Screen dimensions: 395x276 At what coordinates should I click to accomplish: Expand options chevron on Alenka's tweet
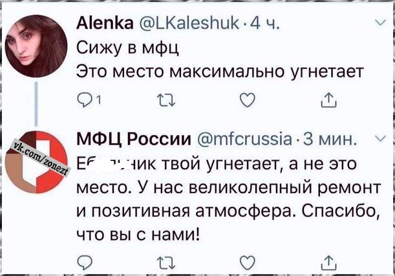coord(381,23)
